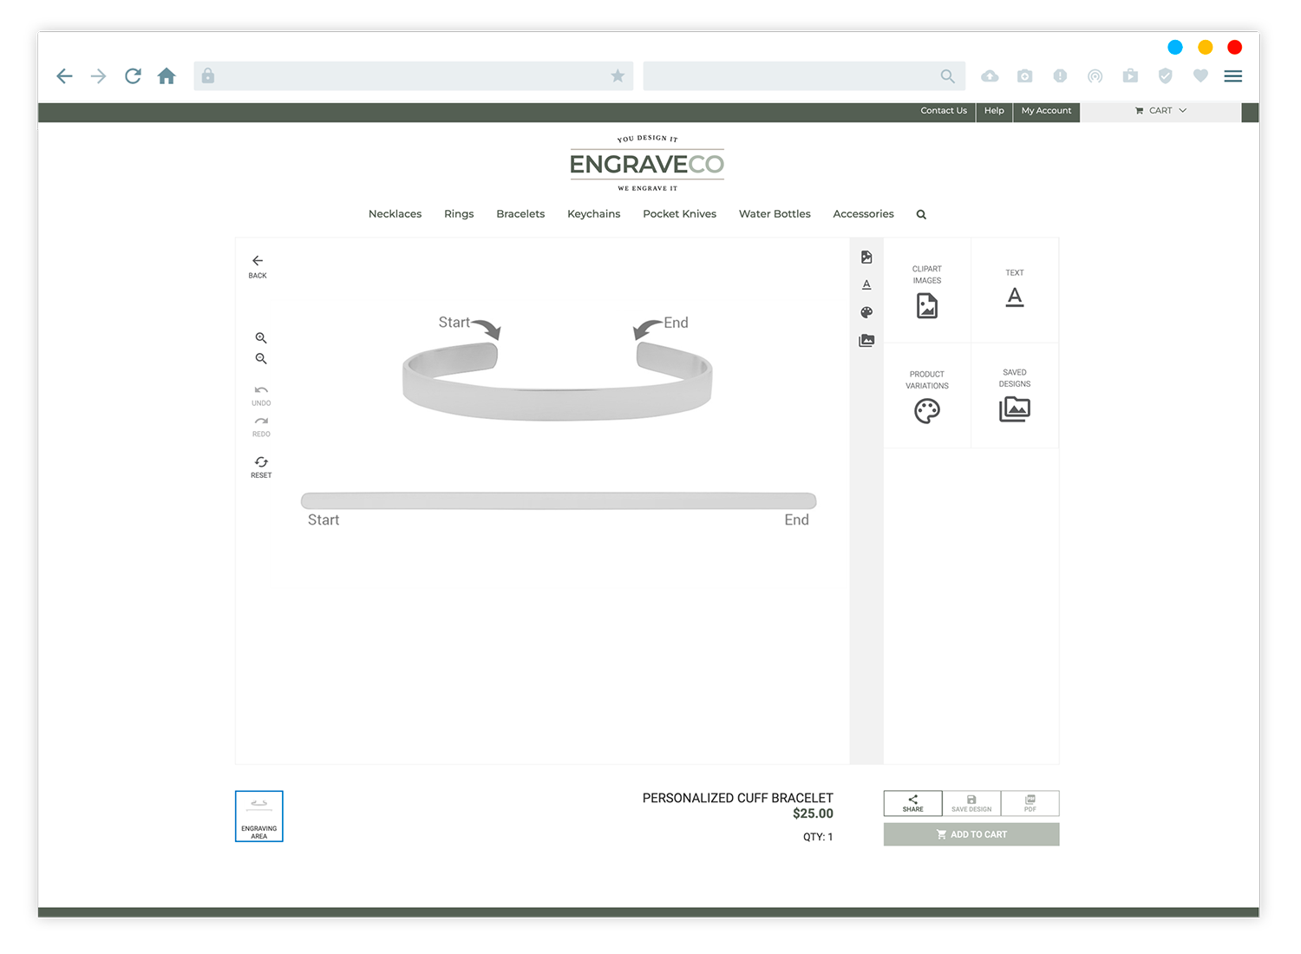Go back using the Back arrow
The width and height of the screenshot is (1301, 954).
(x=258, y=266)
